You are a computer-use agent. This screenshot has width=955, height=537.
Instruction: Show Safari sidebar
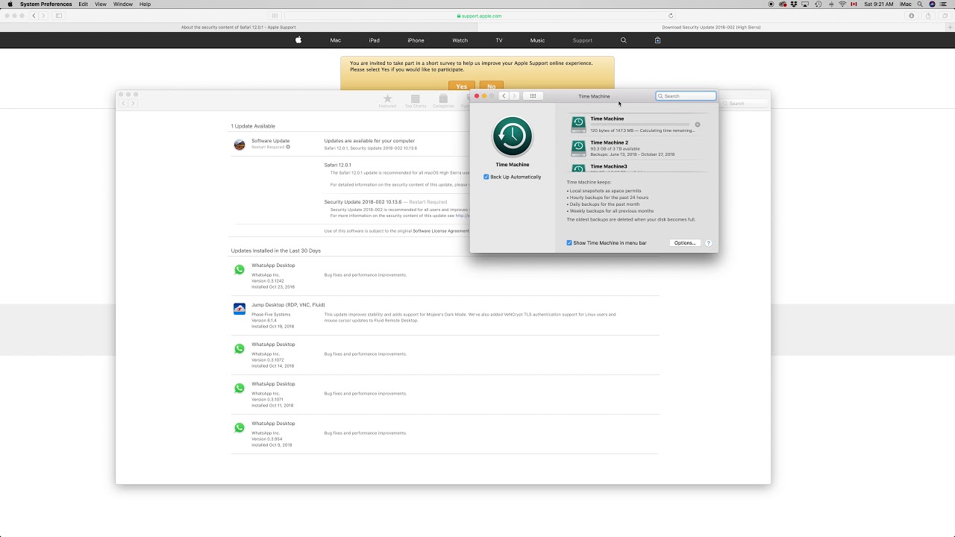click(x=59, y=16)
